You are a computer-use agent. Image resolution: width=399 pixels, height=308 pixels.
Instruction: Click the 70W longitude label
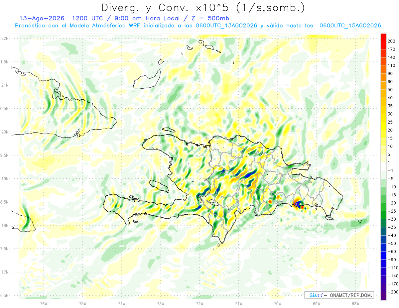click(x=278, y=303)
